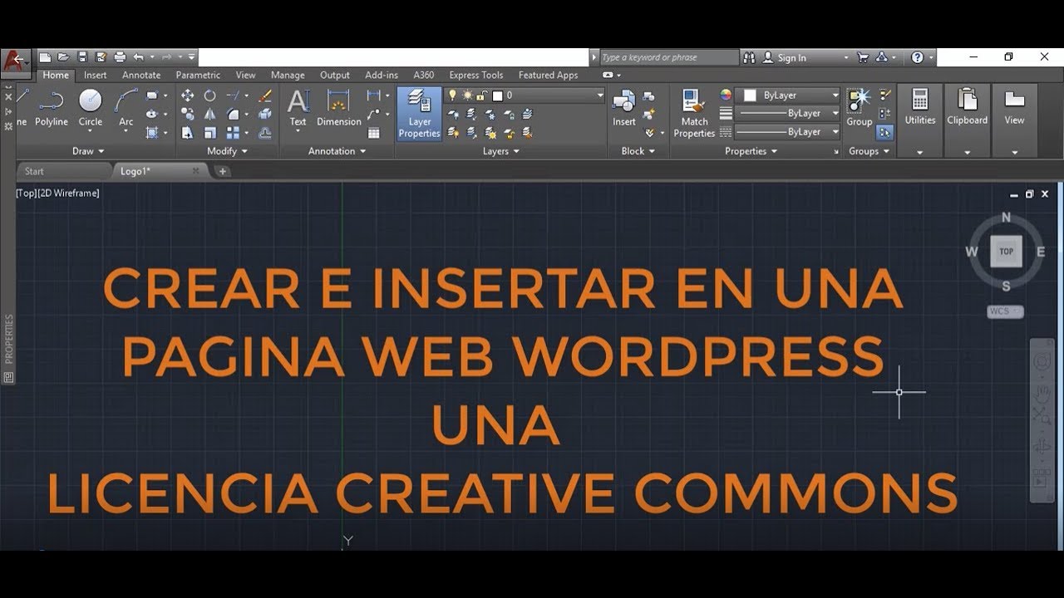Select the Mirror tool in Modify
The height and width of the screenshot is (598, 1064).
(210, 114)
